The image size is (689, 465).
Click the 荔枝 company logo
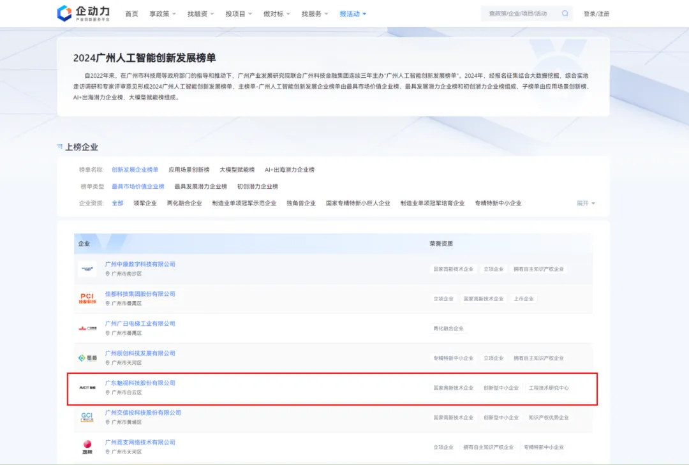(87, 447)
